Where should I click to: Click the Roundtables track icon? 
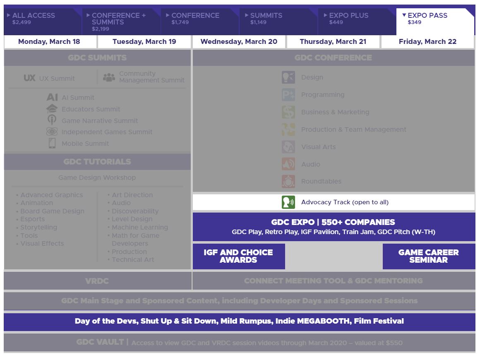pos(288,181)
